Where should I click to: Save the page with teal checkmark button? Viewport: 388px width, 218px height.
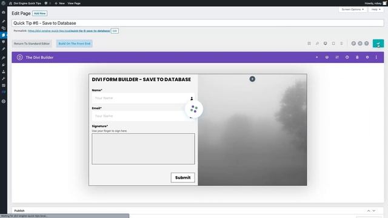(378, 44)
